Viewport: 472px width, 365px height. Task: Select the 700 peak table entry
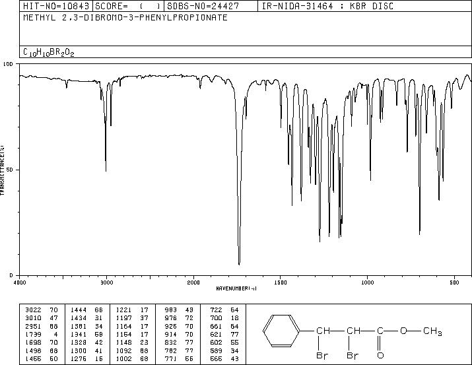224,318
